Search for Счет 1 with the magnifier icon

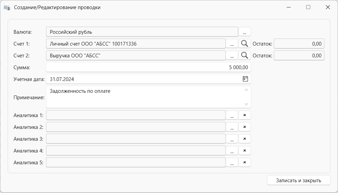click(x=244, y=44)
